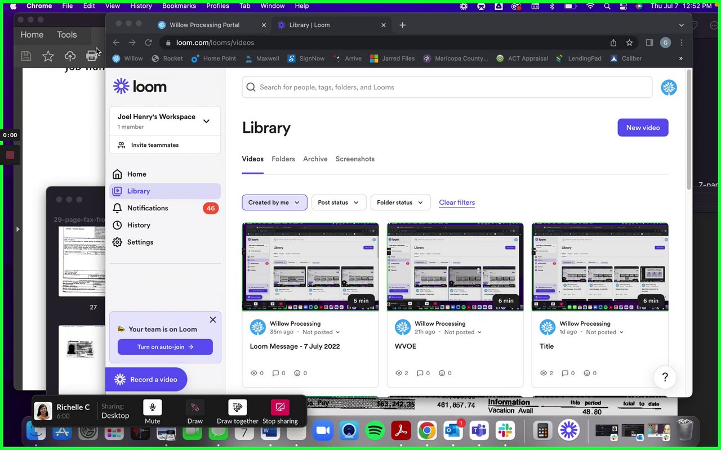
Task: Open Chrome tab search dropdown arrow
Action: (x=681, y=25)
